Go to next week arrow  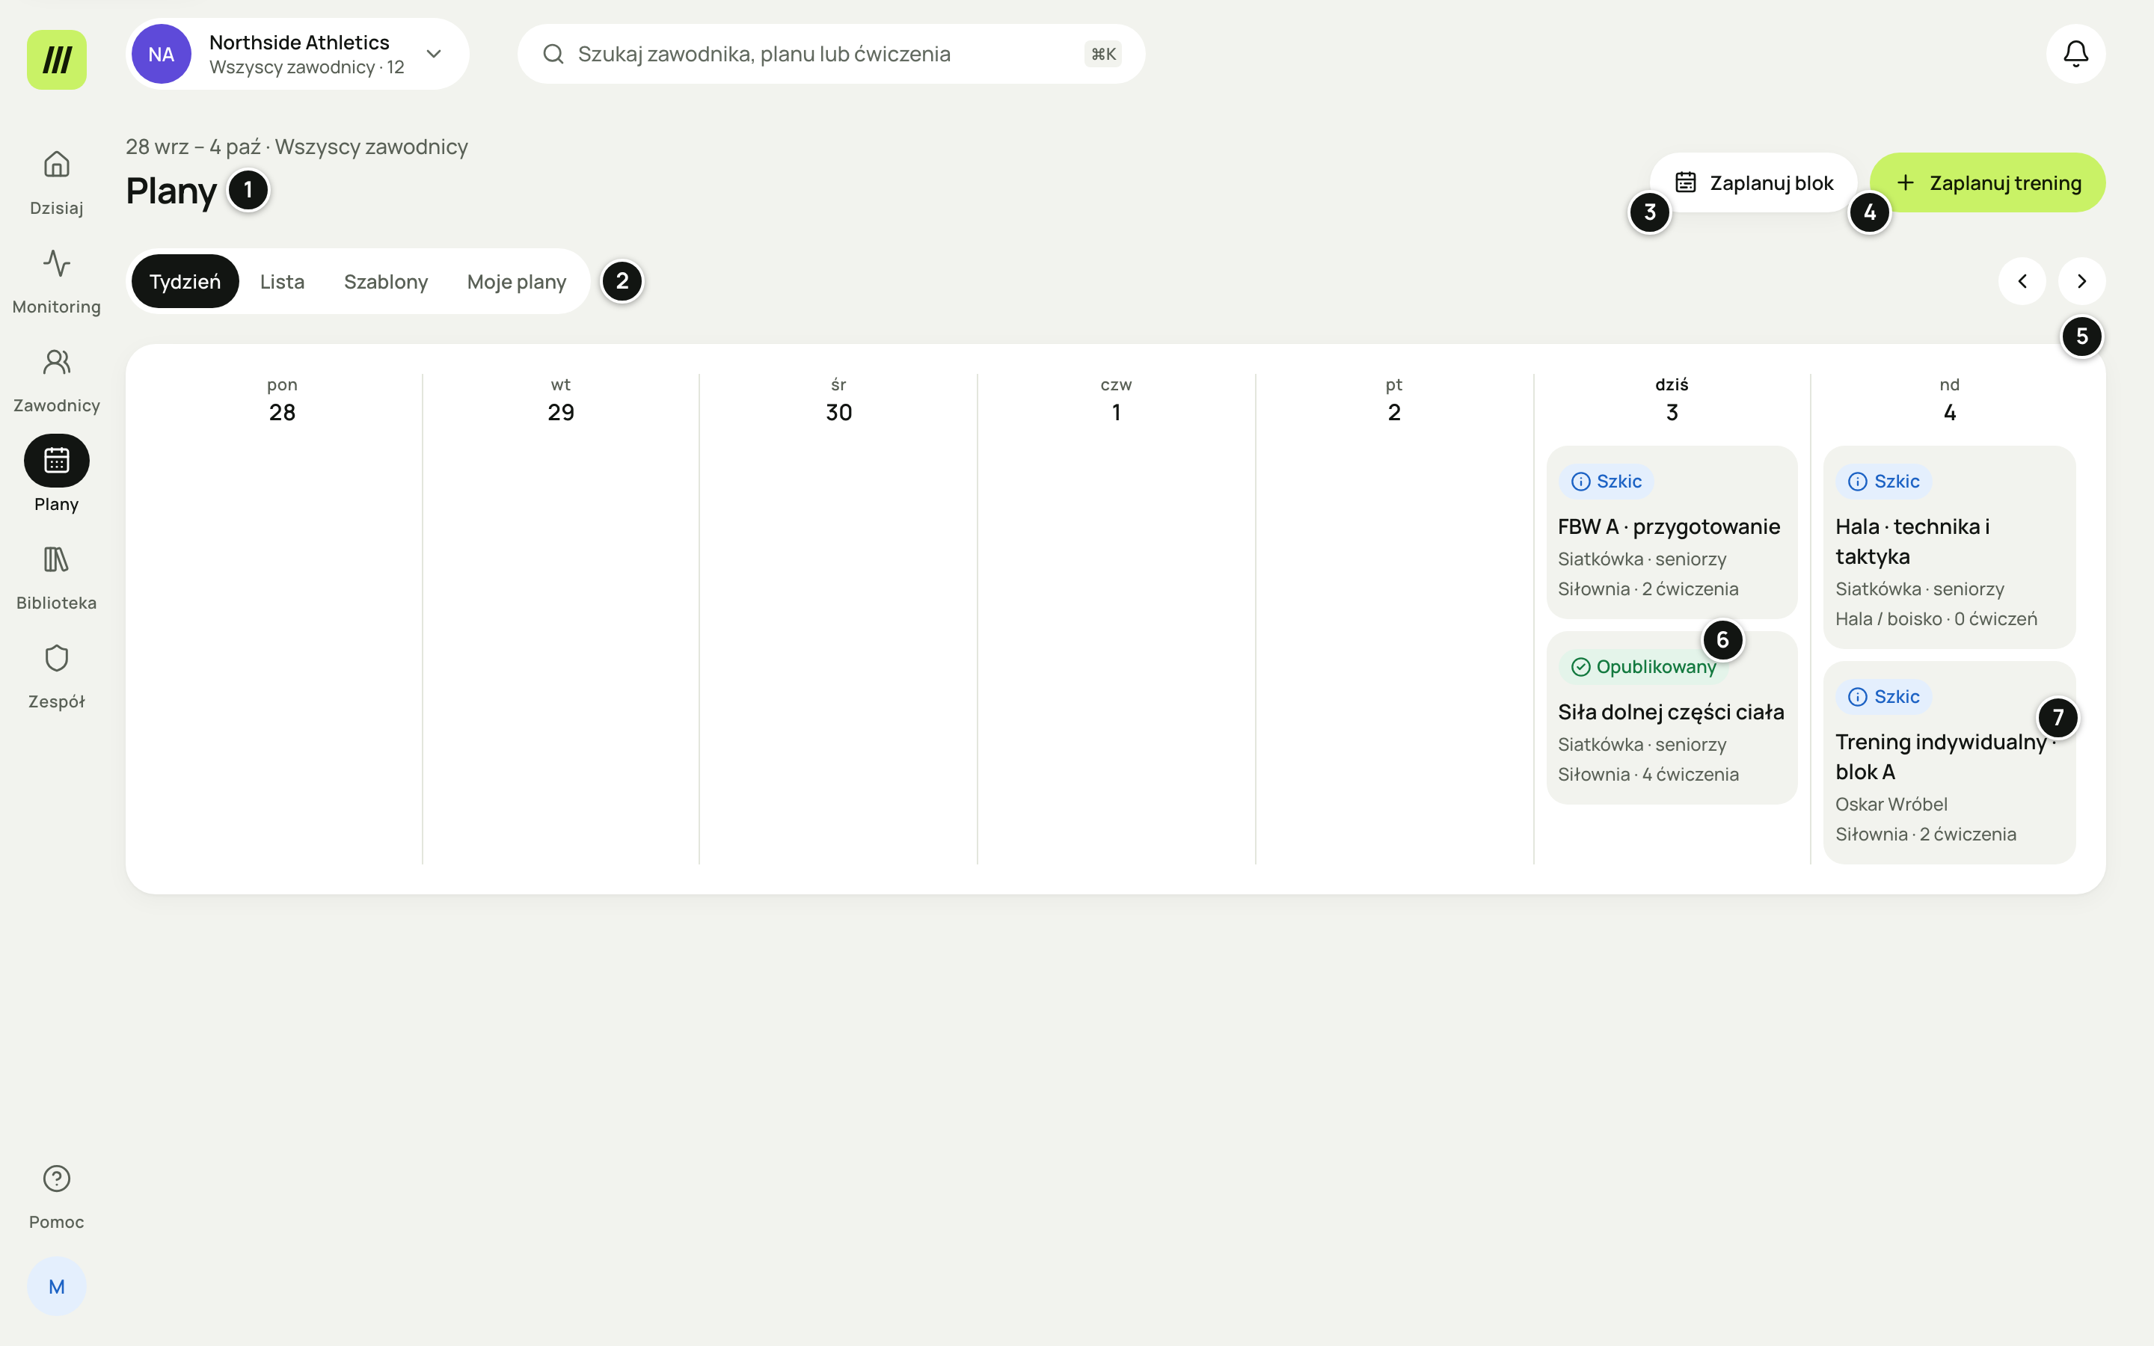coord(2082,281)
